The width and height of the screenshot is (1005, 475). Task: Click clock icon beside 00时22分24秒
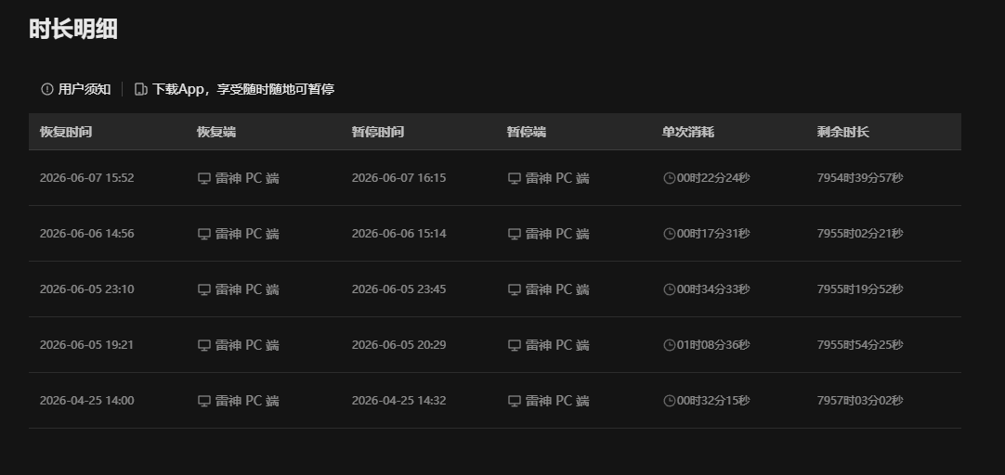pos(669,178)
